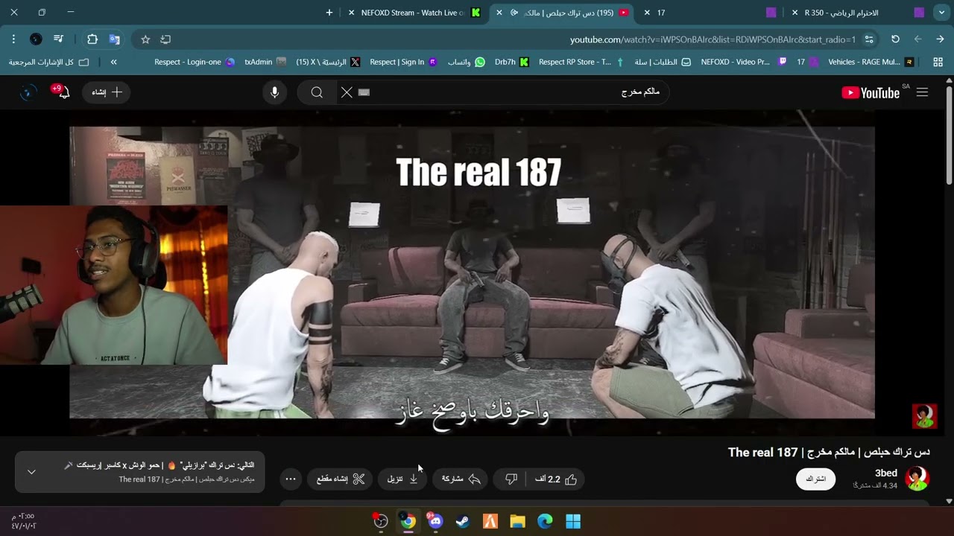Expand the mix playlist panel chevron
Viewport: 954px width, 536px height.
[31, 472]
